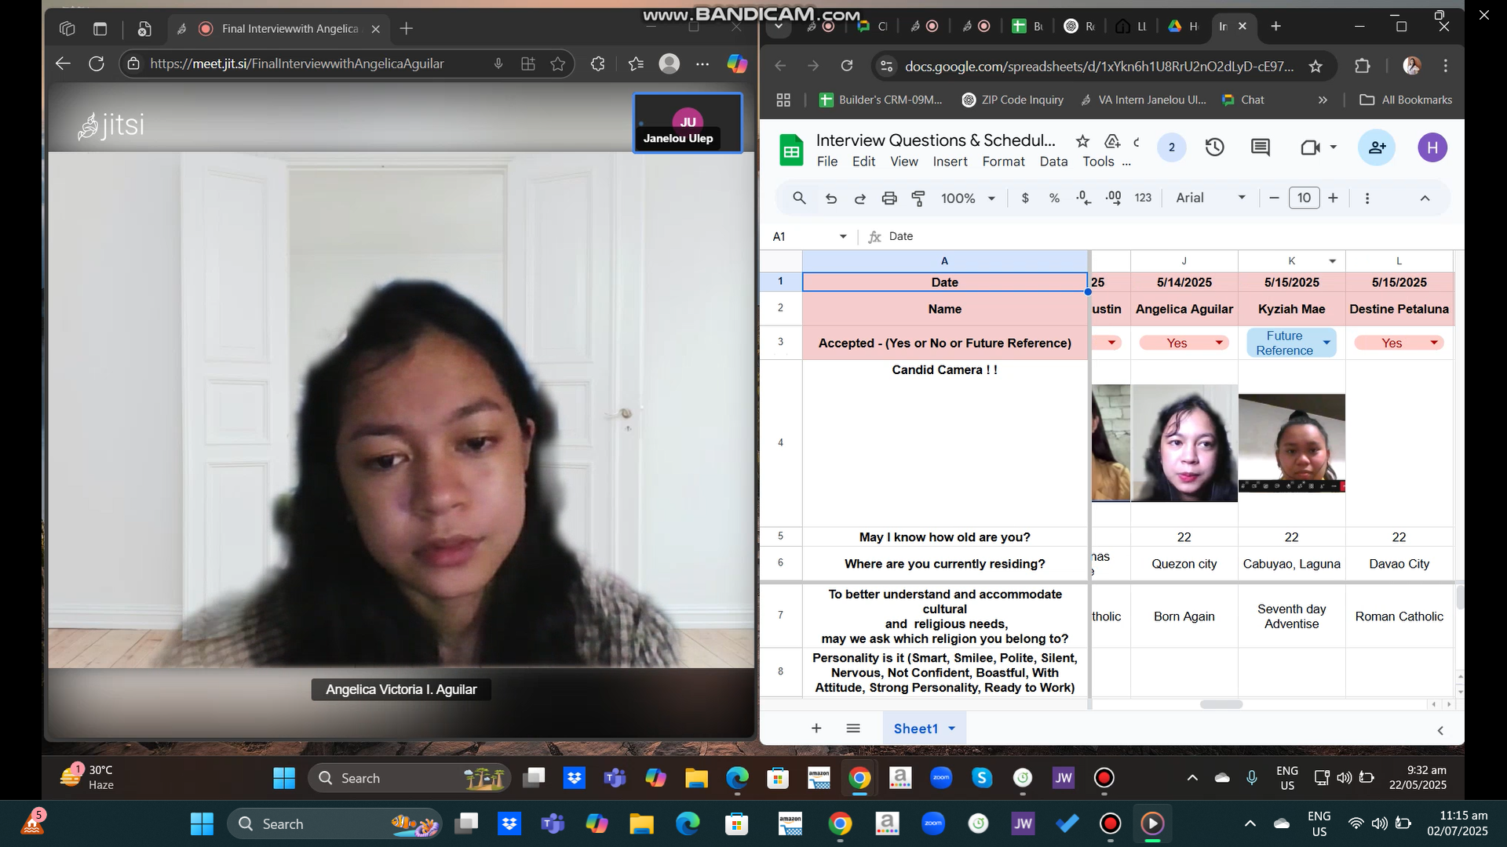Open the font Arial dropdown
The width and height of the screenshot is (1507, 847).
pyautogui.click(x=1210, y=198)
